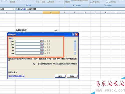Select column B header
Image resolution: width=125 pixels, height=94 pixels.
(x=29, y=13)
